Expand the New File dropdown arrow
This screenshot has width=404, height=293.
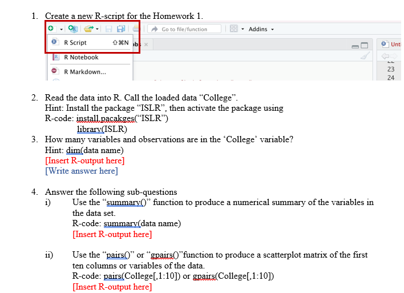pos(61,29)
